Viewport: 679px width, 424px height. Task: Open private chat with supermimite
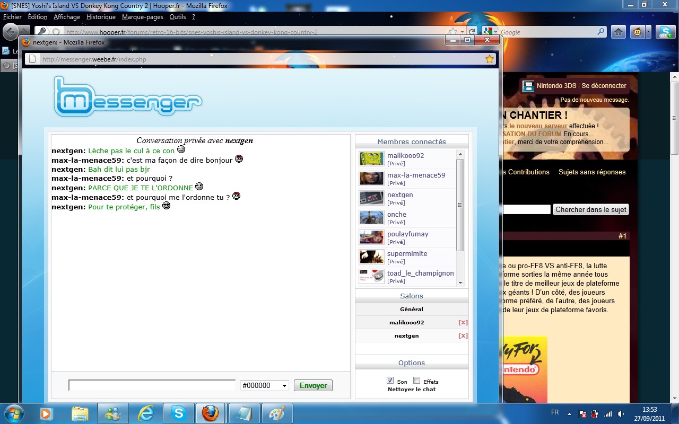[396, 261]
